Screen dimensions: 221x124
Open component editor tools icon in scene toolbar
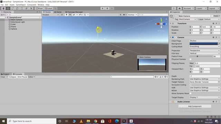[x=121, y=15]
